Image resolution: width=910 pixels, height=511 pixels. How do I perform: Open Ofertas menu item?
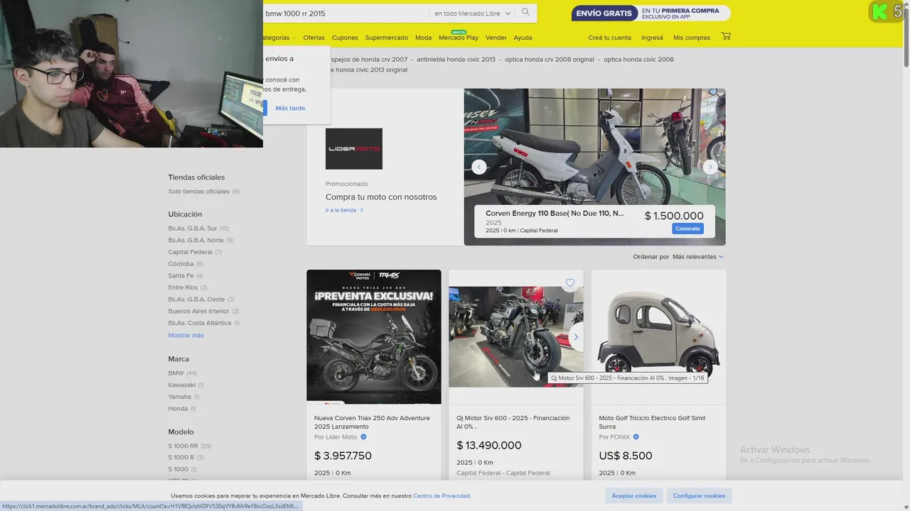click(314, 38)
